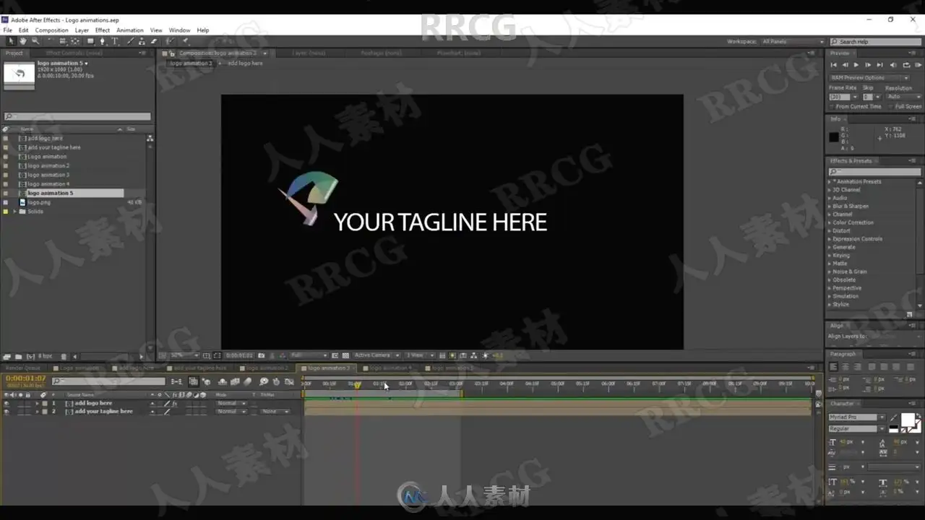
Task: Create a new folder in Project panel
Action: coord(18,357)
